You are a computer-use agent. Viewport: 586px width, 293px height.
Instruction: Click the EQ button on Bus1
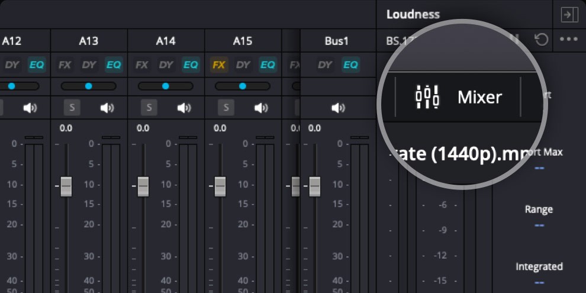[350, 65]
